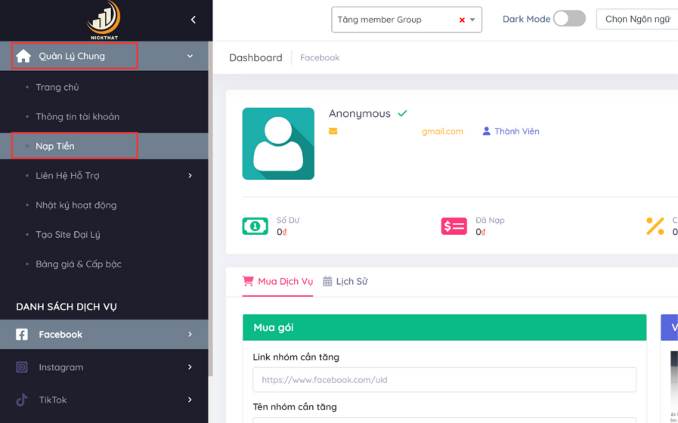
Task: Click the Mua gói green header
Action: [444, 328]
